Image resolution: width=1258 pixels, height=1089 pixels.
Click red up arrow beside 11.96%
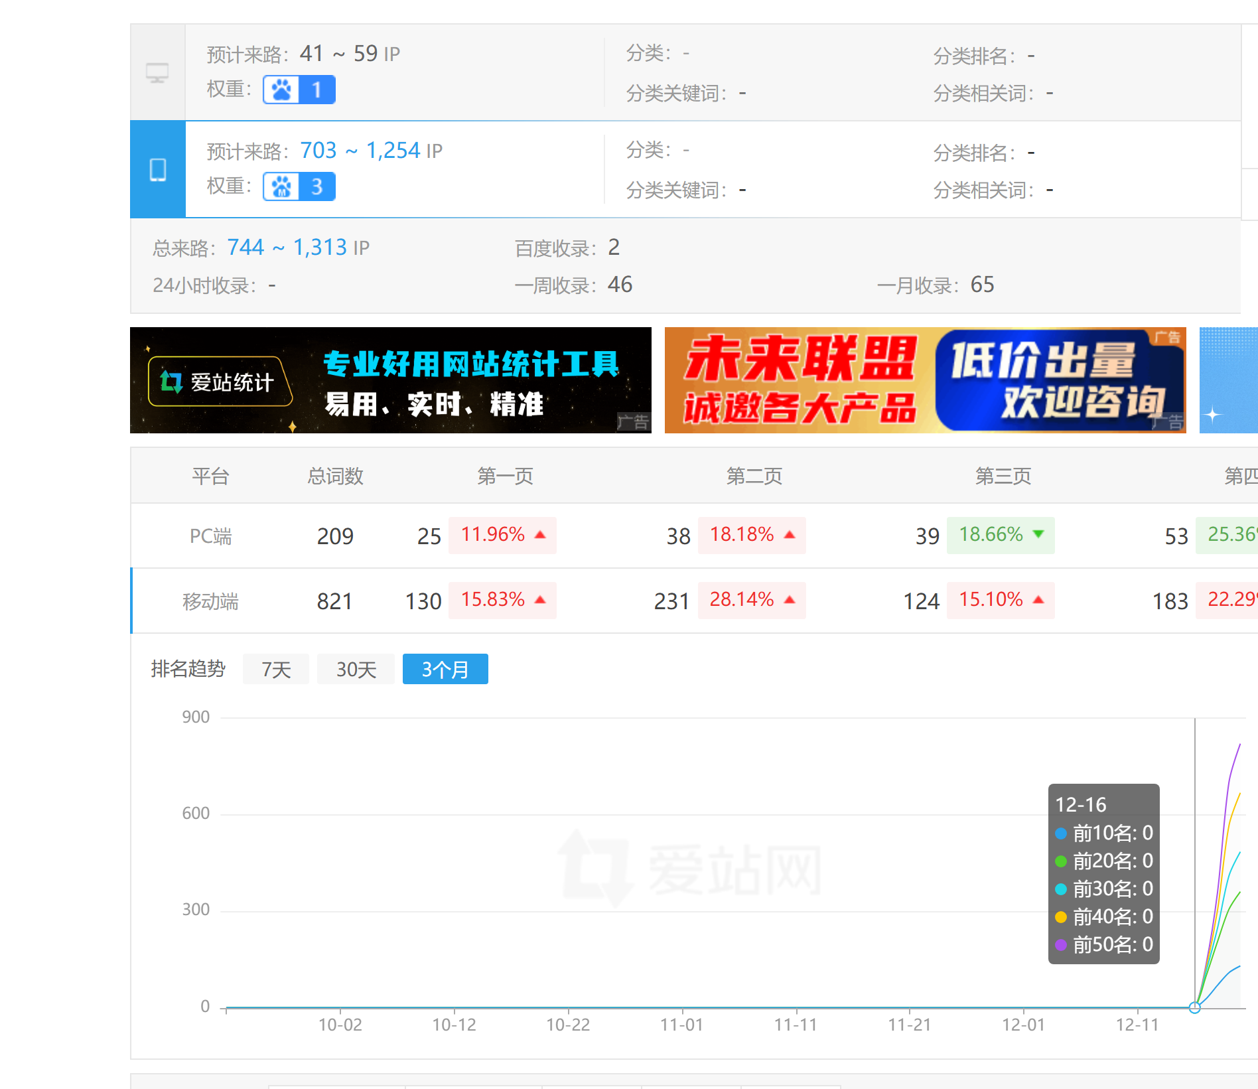click(540, 535)
